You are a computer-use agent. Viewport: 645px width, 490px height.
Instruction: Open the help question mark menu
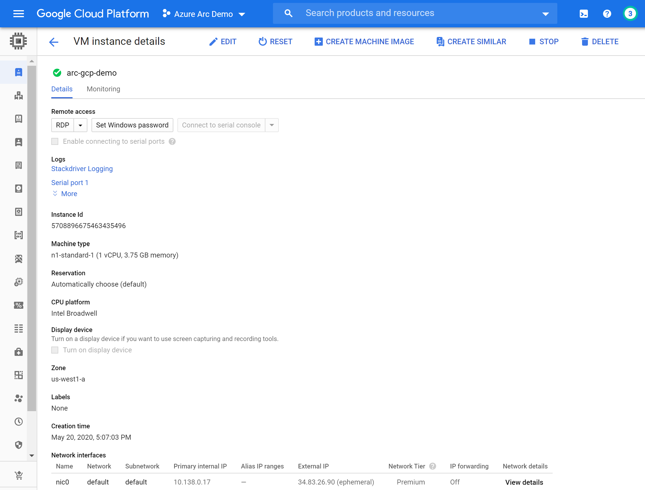(607, 14)
